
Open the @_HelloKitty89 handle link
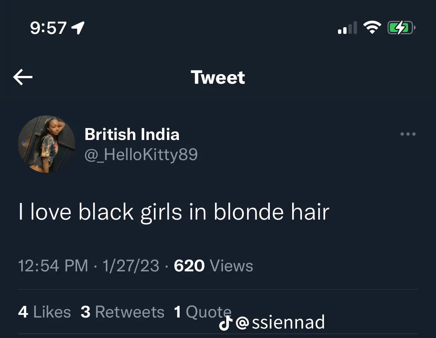click(141, 154)
